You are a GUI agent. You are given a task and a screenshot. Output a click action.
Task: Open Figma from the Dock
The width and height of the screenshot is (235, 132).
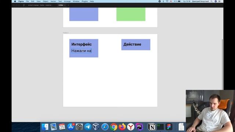coord(169,127)
